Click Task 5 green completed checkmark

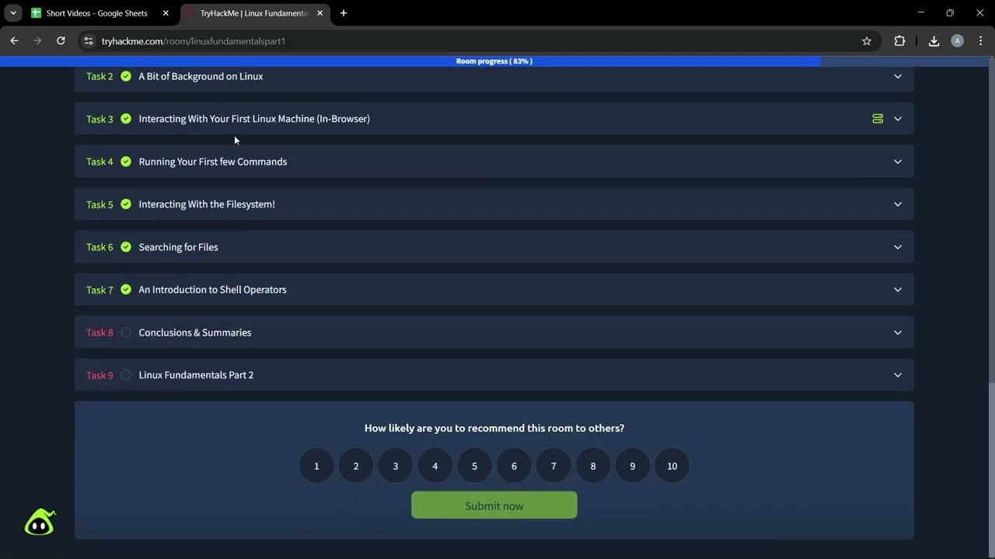(126, 204)
